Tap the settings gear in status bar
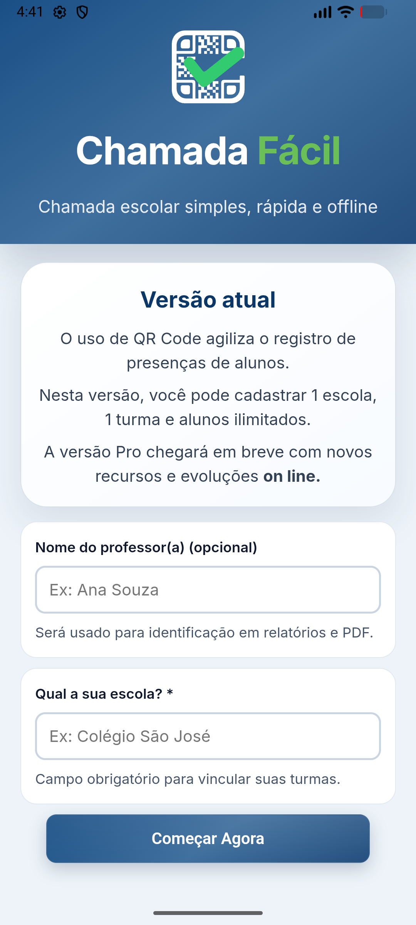 coord(60,12)
